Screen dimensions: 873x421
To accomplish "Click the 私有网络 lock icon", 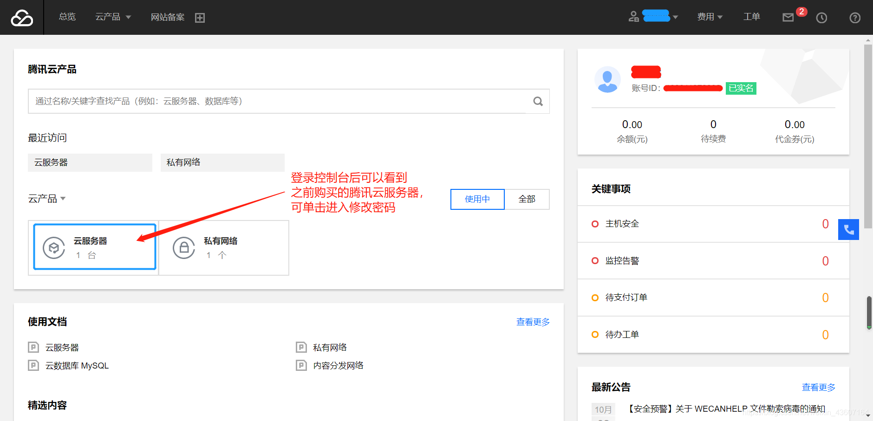I will [x=184, y=248].
